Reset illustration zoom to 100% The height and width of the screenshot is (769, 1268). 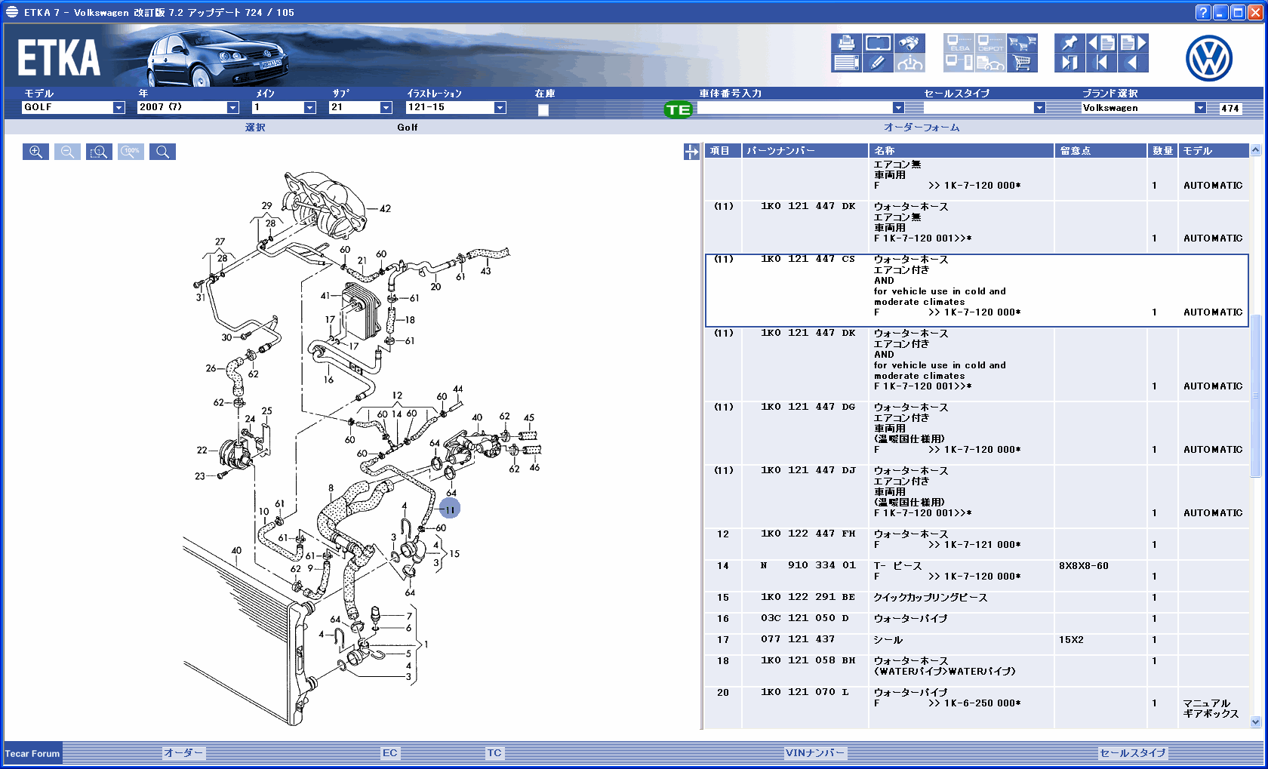point(131,152)
